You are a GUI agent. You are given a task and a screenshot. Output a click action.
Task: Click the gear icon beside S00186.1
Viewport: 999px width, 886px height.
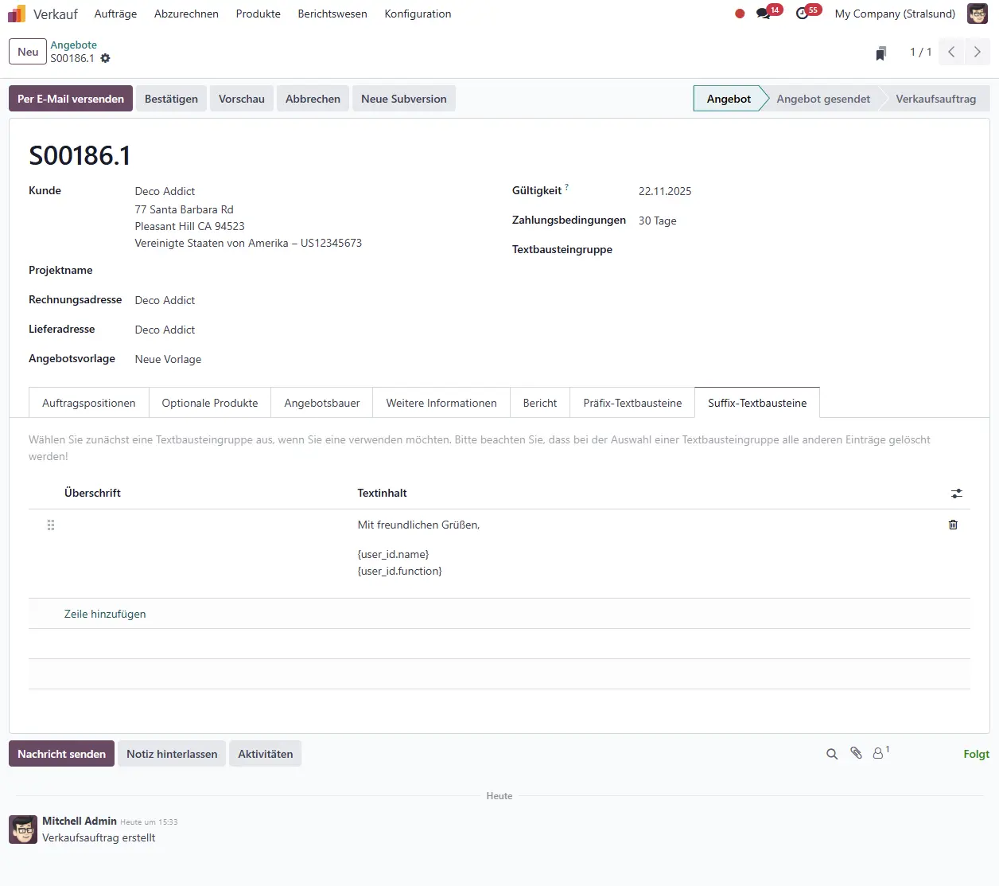[106, 58]
